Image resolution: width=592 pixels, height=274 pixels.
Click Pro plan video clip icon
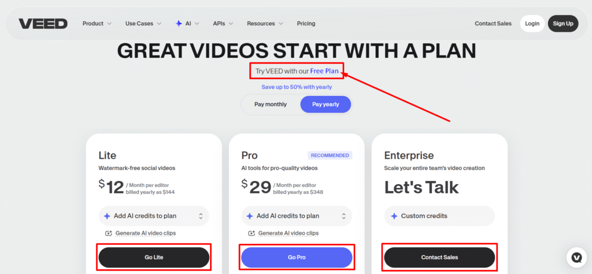pos(251,233)
